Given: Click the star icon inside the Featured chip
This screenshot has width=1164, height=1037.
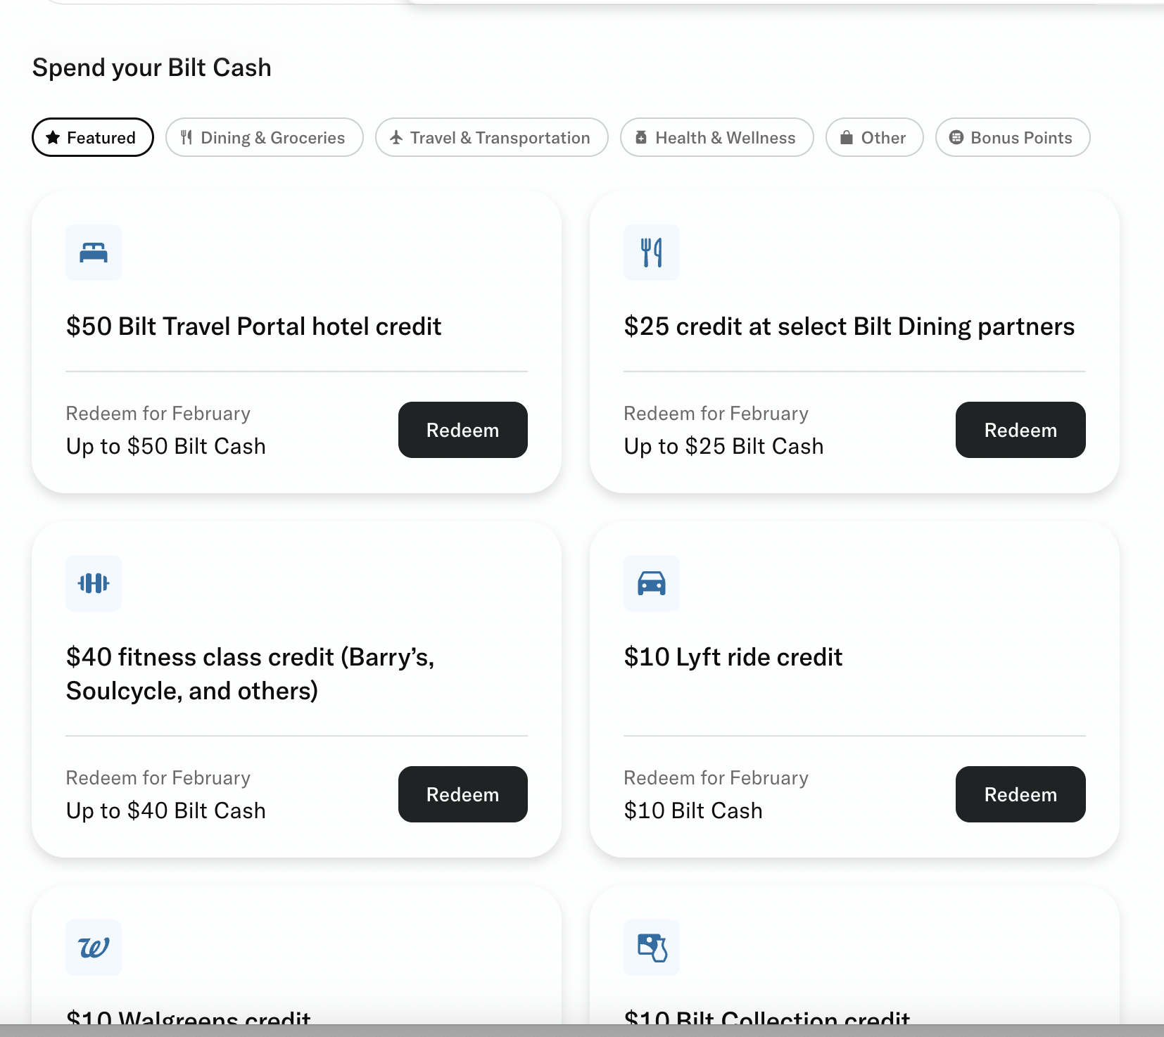Looking at the screenshot, I should coord(53,137).
